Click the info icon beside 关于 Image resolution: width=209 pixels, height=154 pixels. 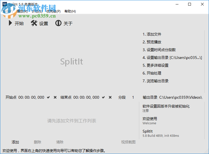58,23
